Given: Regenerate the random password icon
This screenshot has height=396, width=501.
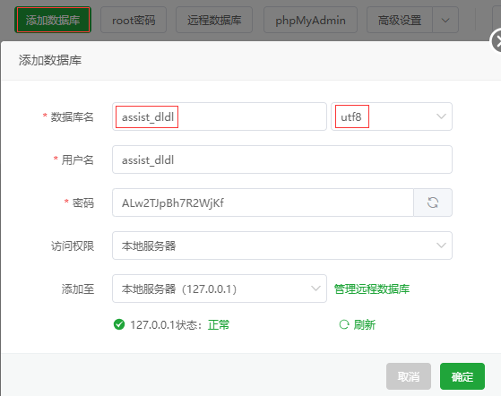Looking at the screenshot, I should [x=433, y=202].
